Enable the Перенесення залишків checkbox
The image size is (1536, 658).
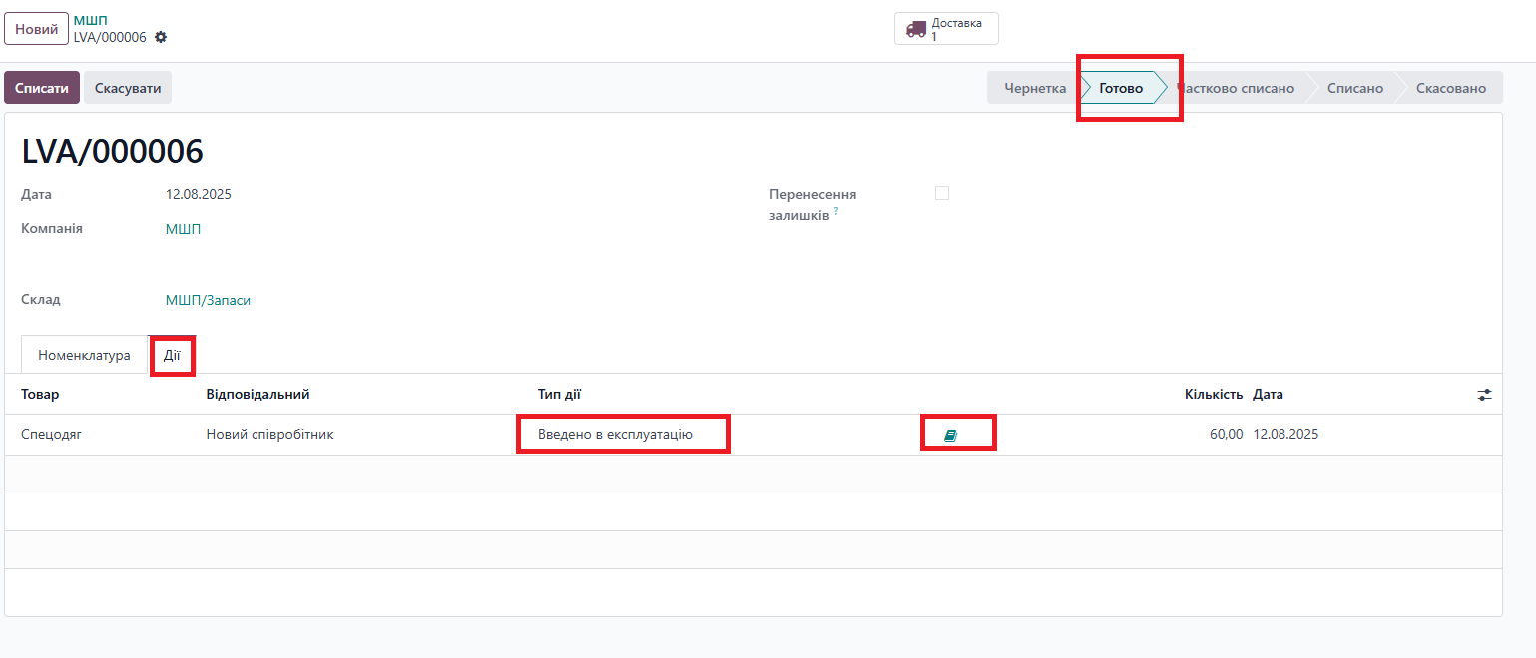(x=941, y=194)
